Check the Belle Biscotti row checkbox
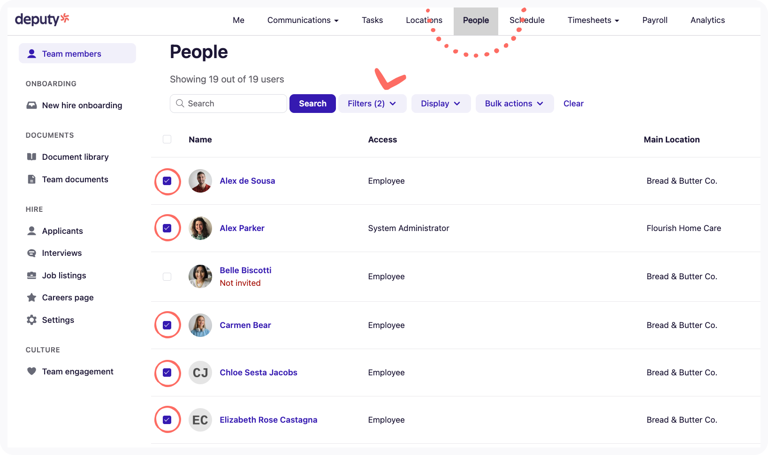768x455 pixels. click(167, 276)
